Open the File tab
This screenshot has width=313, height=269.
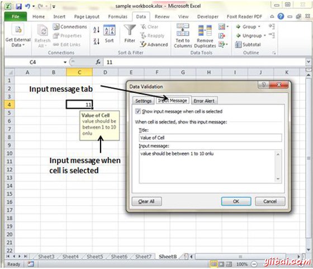point(16,17)
